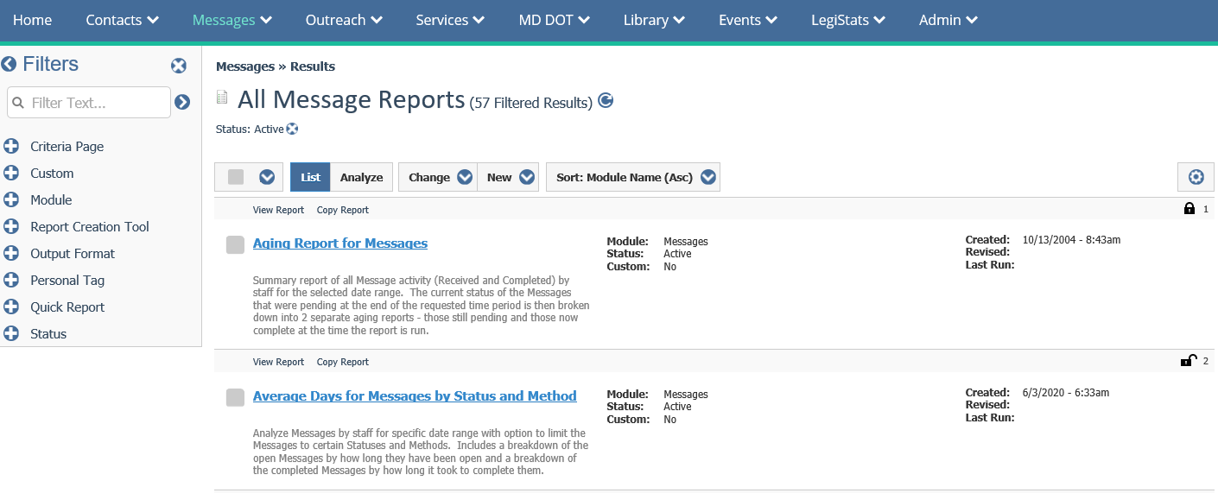Screen dimensions: 1218x493
Task: Collapse the Filters panel with the left arrow icon
Action: [x=10, y=64]
